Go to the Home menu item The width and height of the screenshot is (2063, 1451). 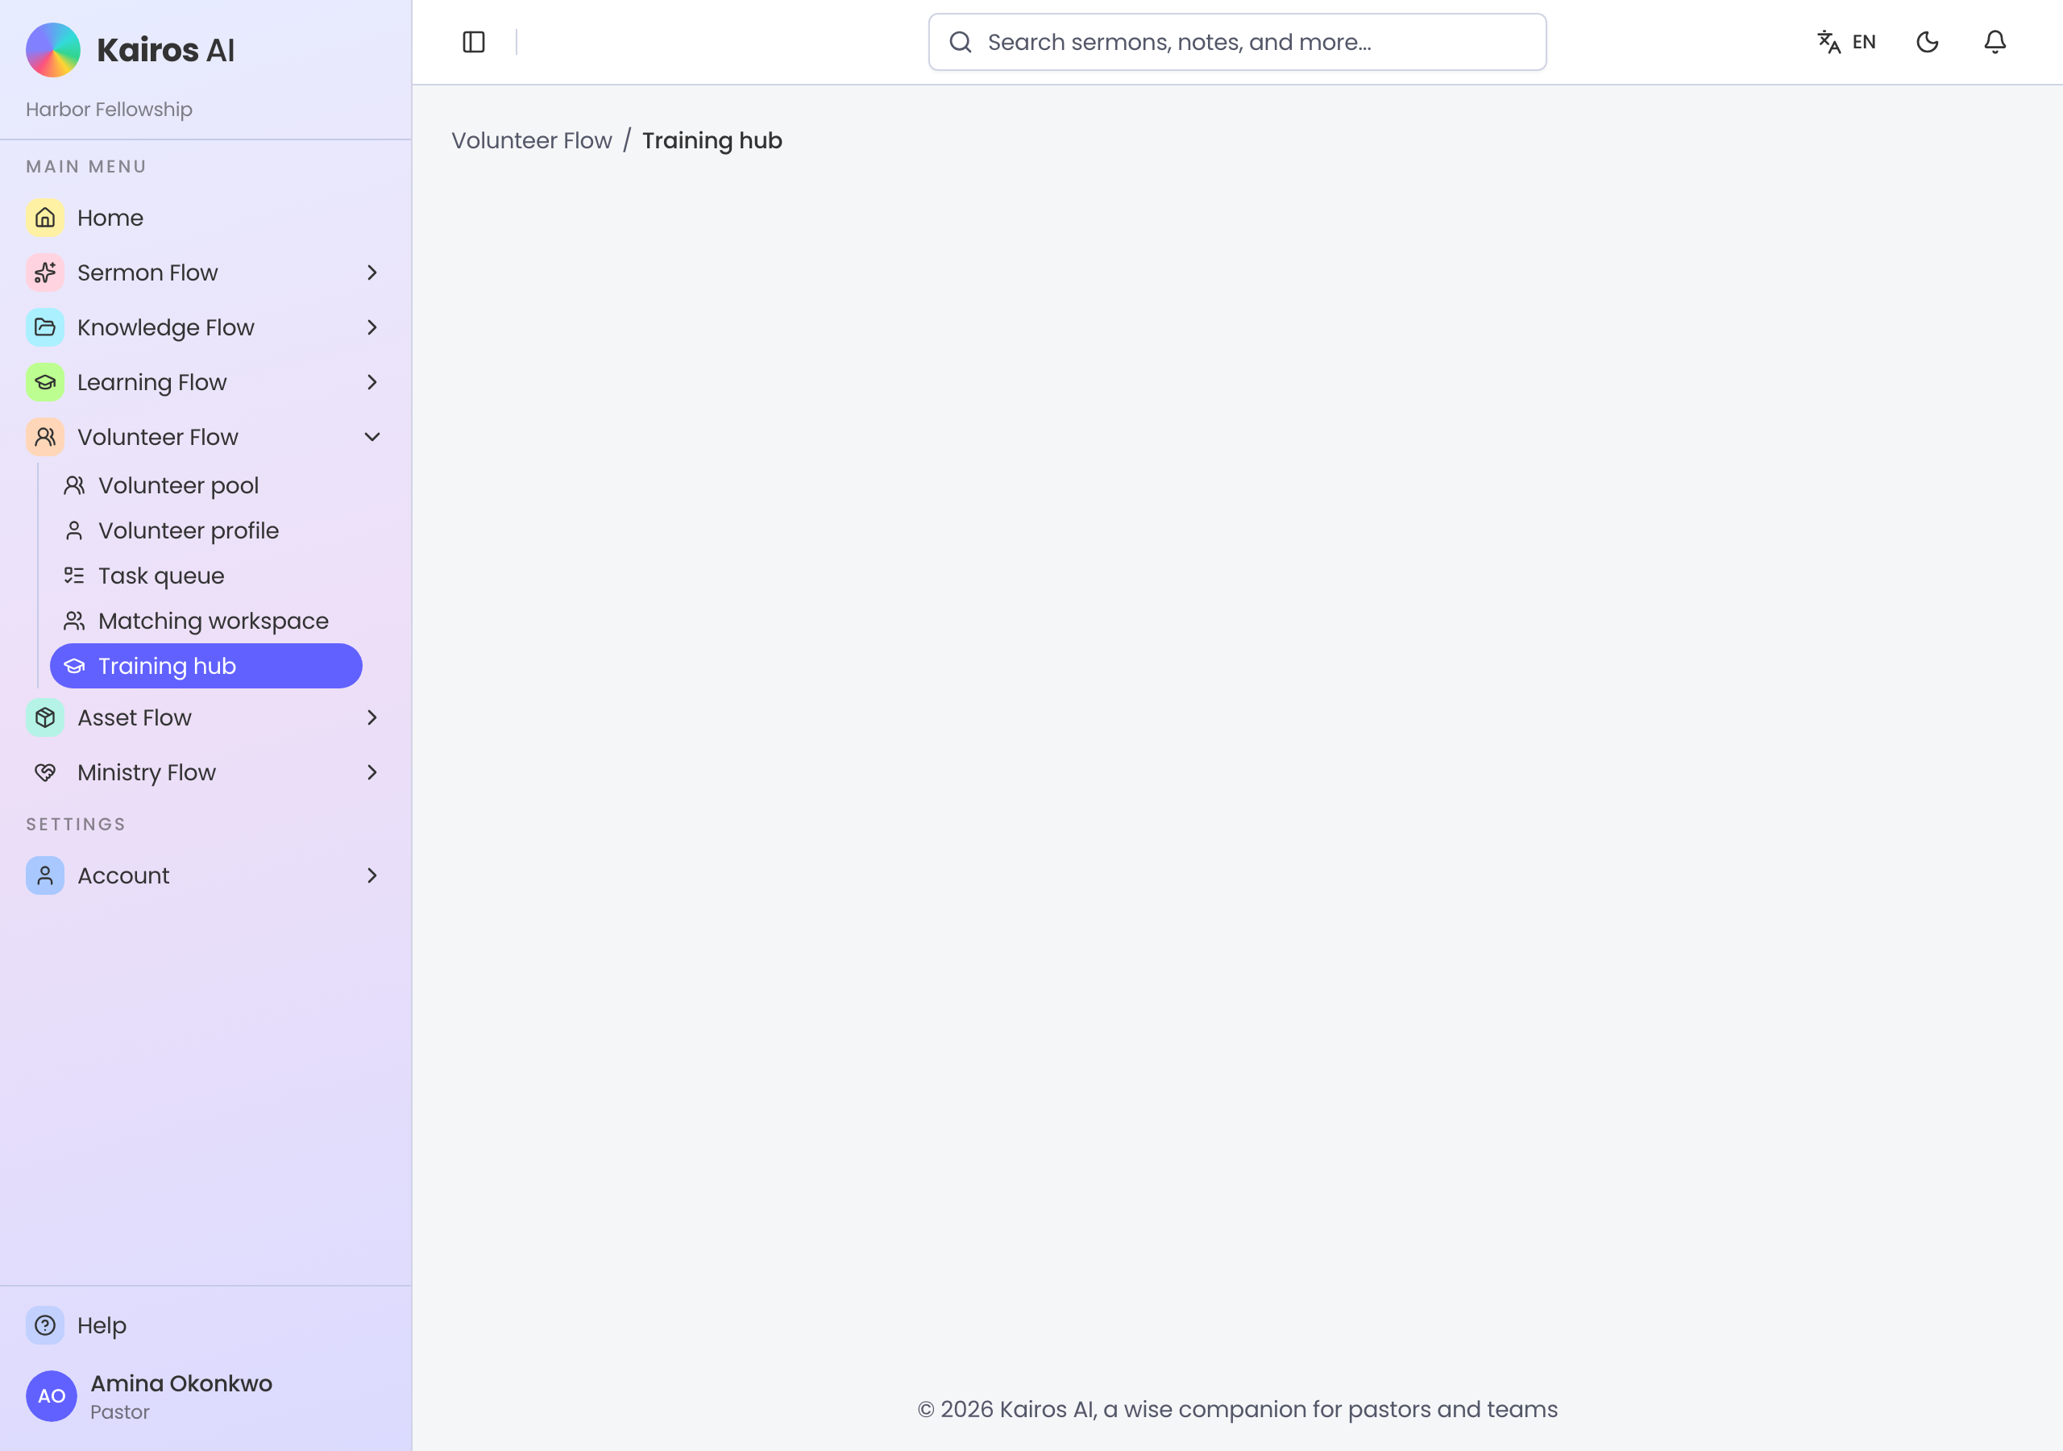[205, 218]
